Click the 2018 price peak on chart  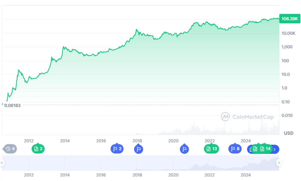(x=136, y=30)
